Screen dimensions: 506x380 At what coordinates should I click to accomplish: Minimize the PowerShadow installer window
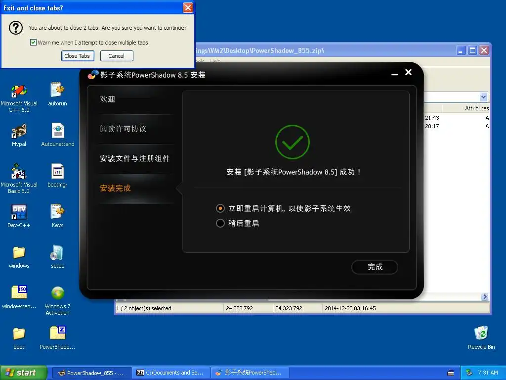395,74
